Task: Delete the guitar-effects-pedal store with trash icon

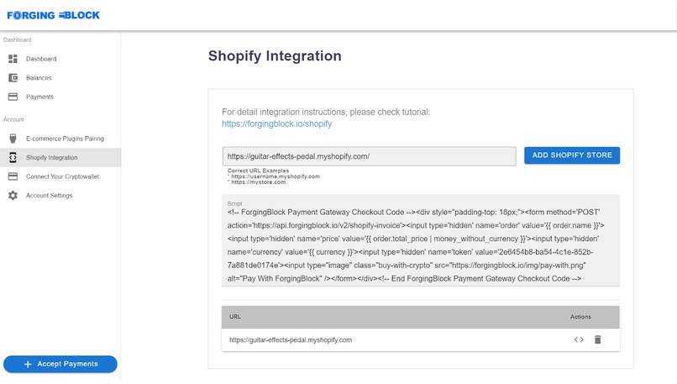Action: [x=597, y=339]
